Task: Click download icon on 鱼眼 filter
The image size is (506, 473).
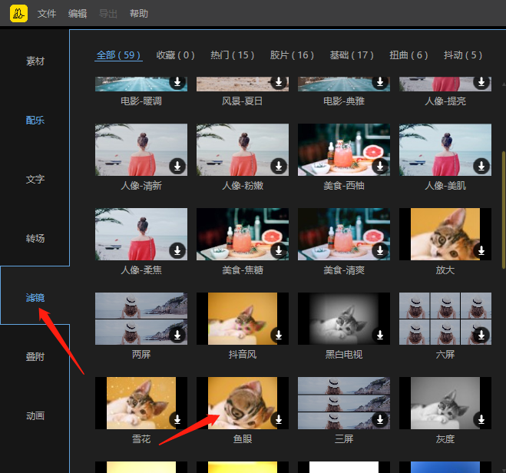Action: [278, 419]
